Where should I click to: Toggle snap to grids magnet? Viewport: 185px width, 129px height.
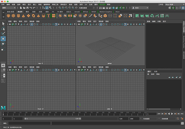point(60,8)
